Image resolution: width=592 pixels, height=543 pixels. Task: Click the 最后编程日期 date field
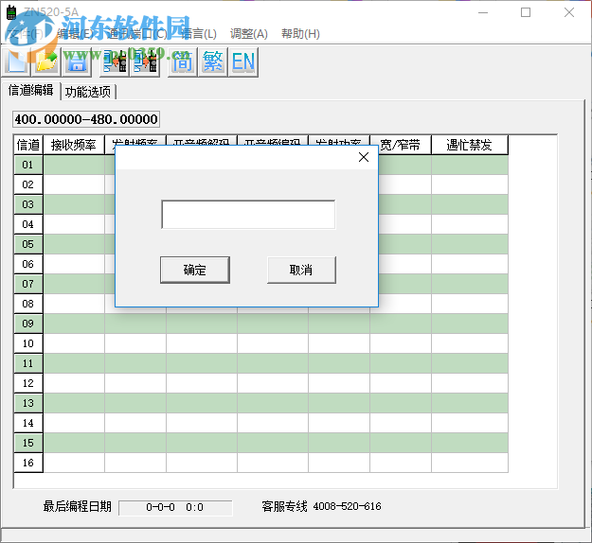coord(175,508)
